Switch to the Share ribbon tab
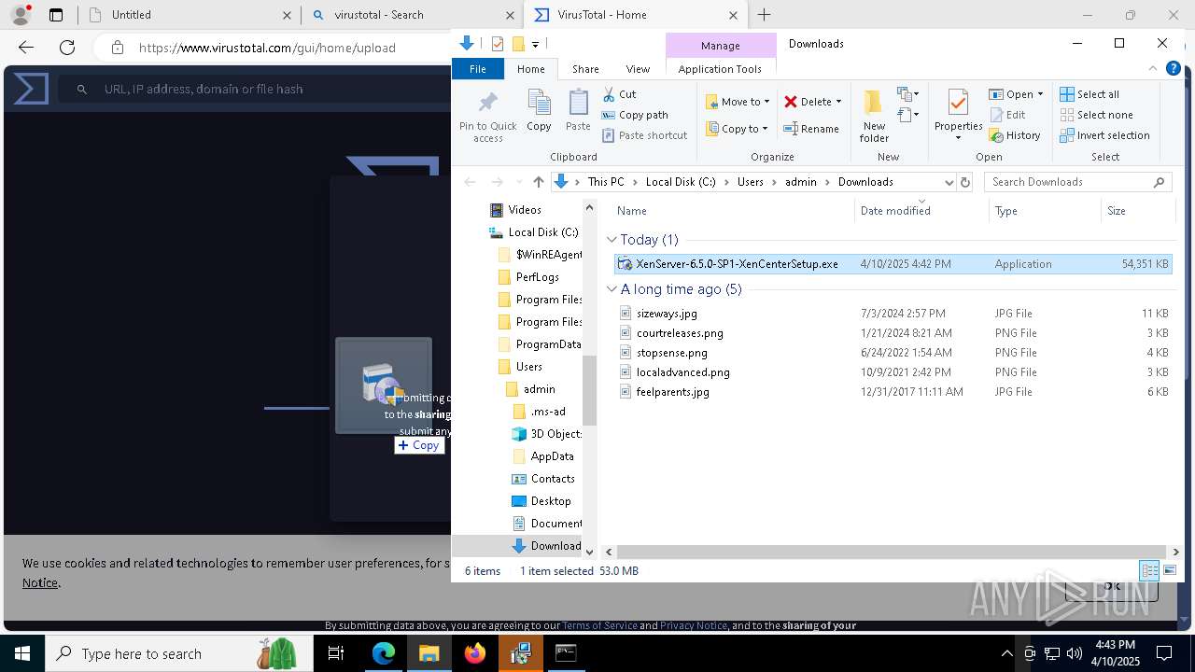Viewport: 1195px width, 672px height. tap(585, 69)
